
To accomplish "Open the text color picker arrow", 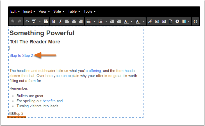I will [x=131, y=21].
